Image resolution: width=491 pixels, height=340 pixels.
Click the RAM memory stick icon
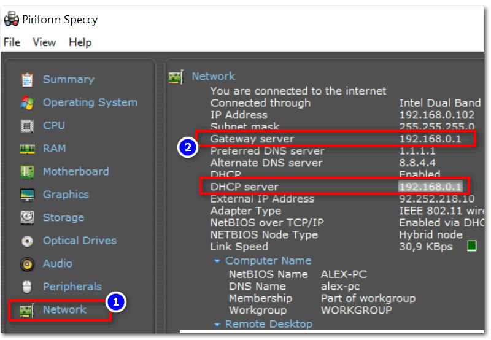pyautogui.click(x=27, y=149)
